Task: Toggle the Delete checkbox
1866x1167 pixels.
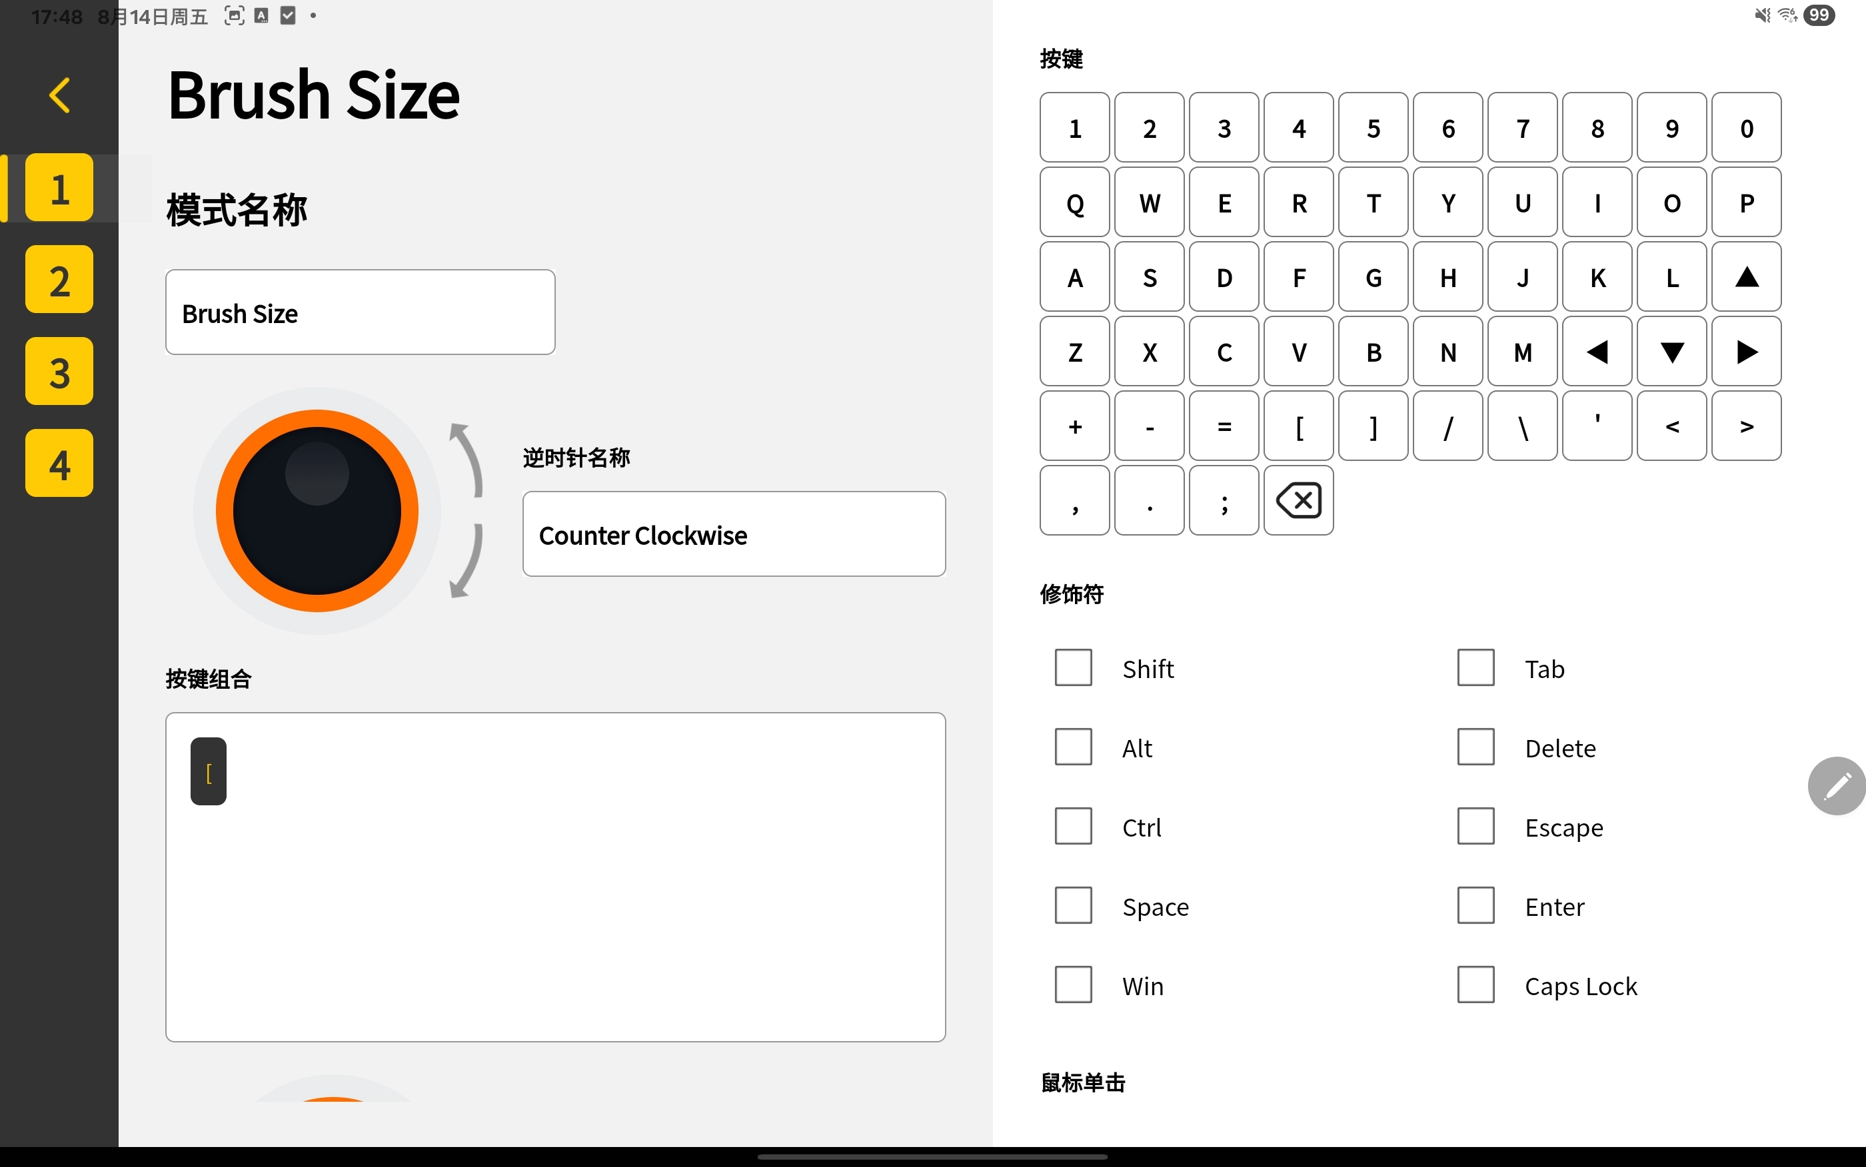Action: click(1475, 747)
